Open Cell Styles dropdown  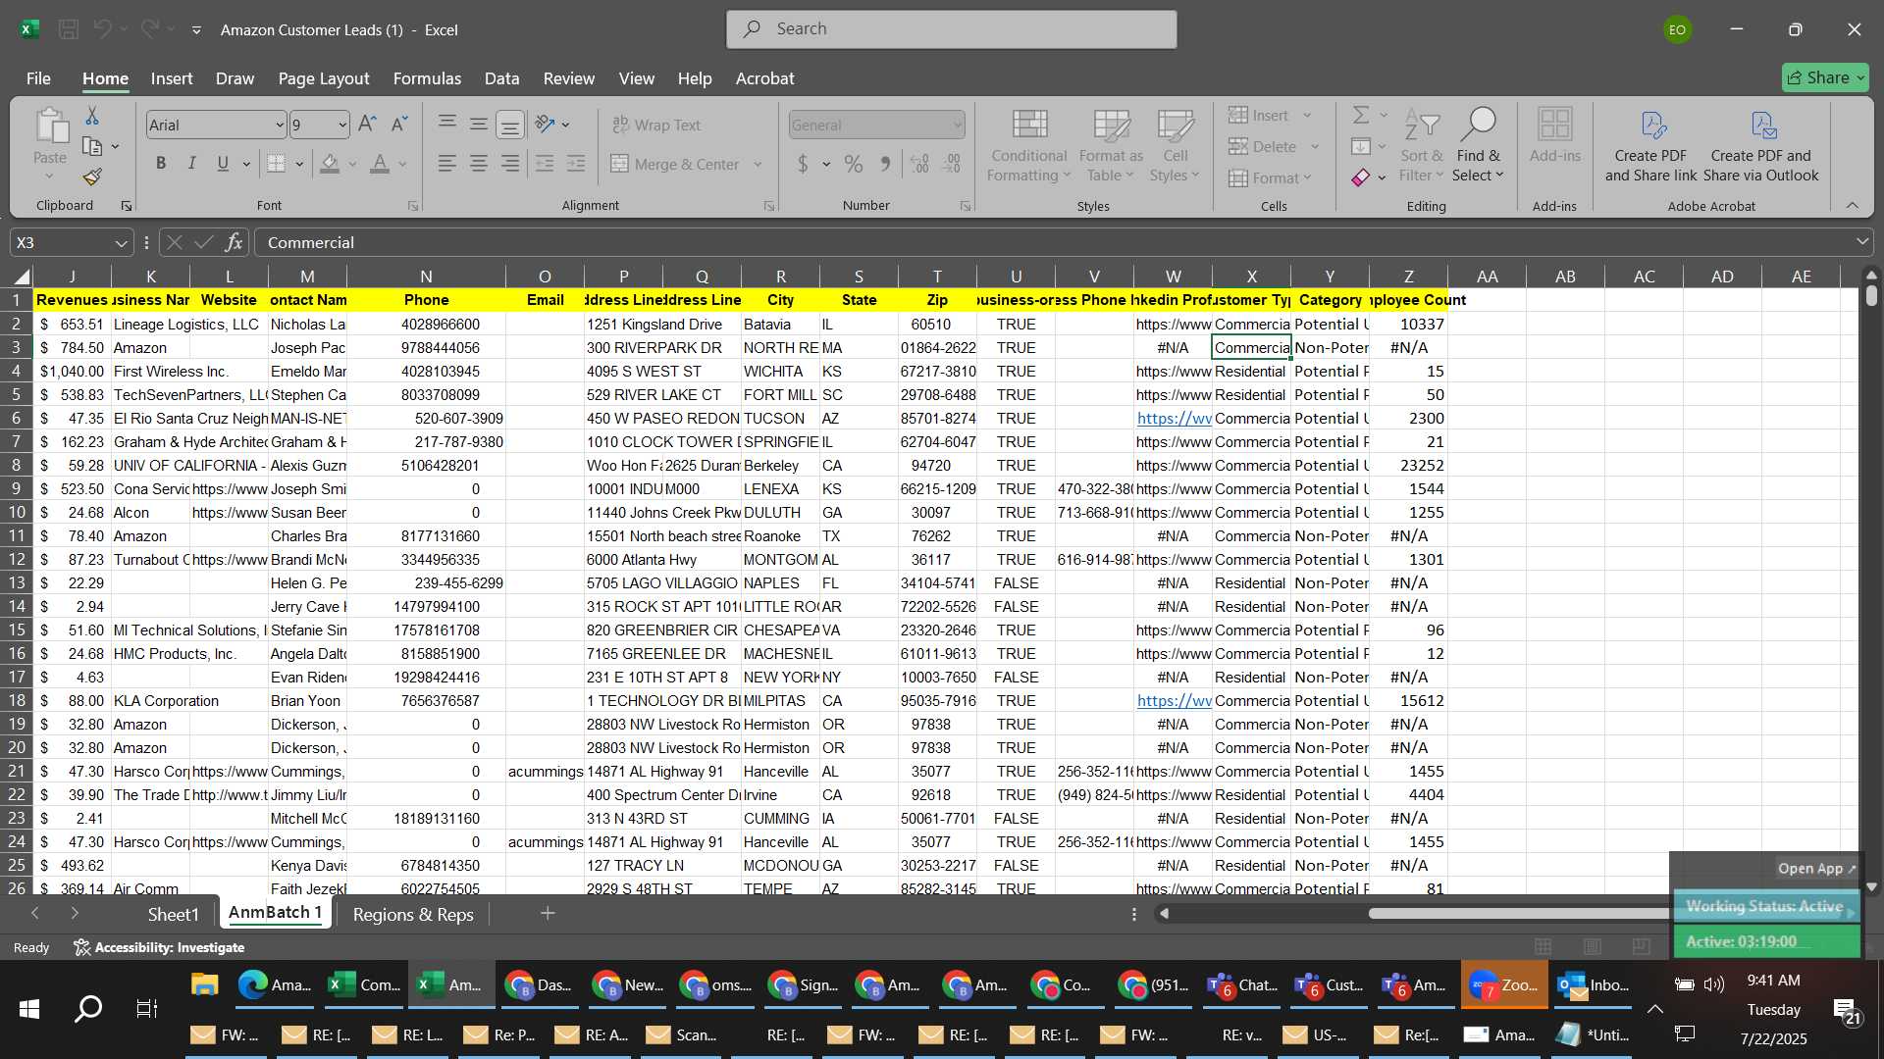[1175, 146]
